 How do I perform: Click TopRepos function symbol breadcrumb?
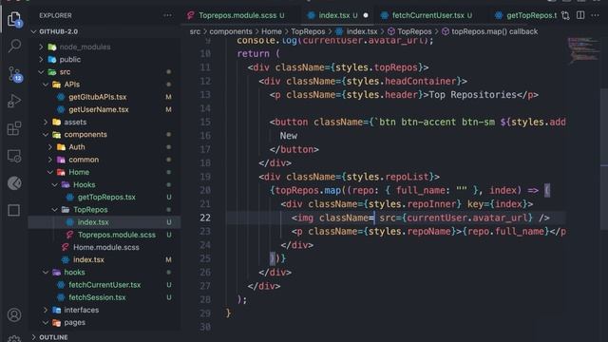(414, 31)
